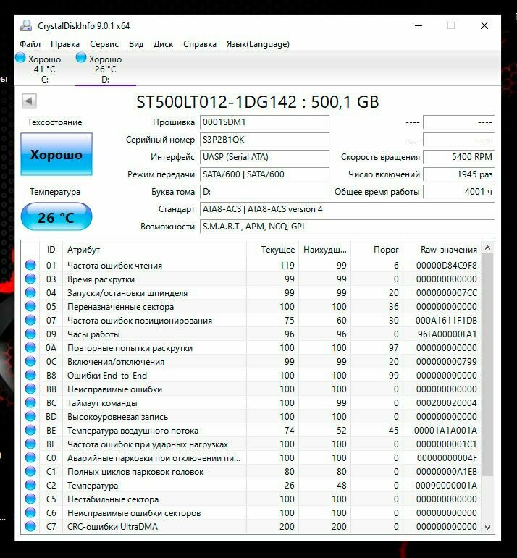Image resolution: width=517 pixels, height=558 pixels.
Task: Click the transfer mode field SATA/600 | SATA/600
Action: [x=264, y=174]
